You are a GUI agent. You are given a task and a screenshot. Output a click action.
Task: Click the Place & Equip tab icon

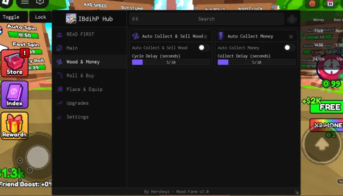(59, 89)
